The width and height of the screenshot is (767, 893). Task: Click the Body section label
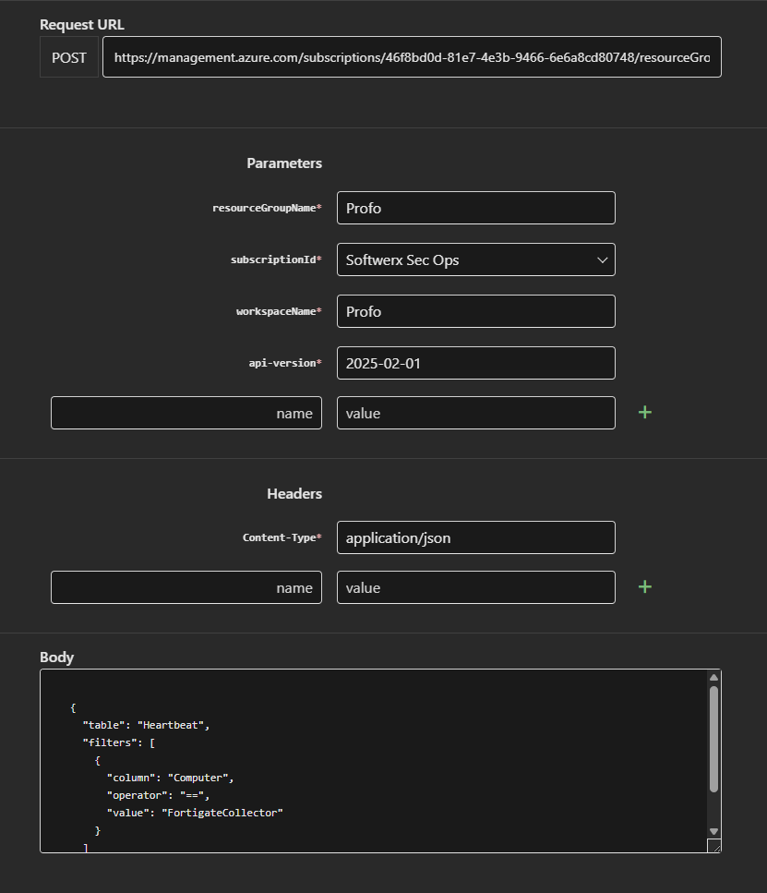click(x=57, y=658)
